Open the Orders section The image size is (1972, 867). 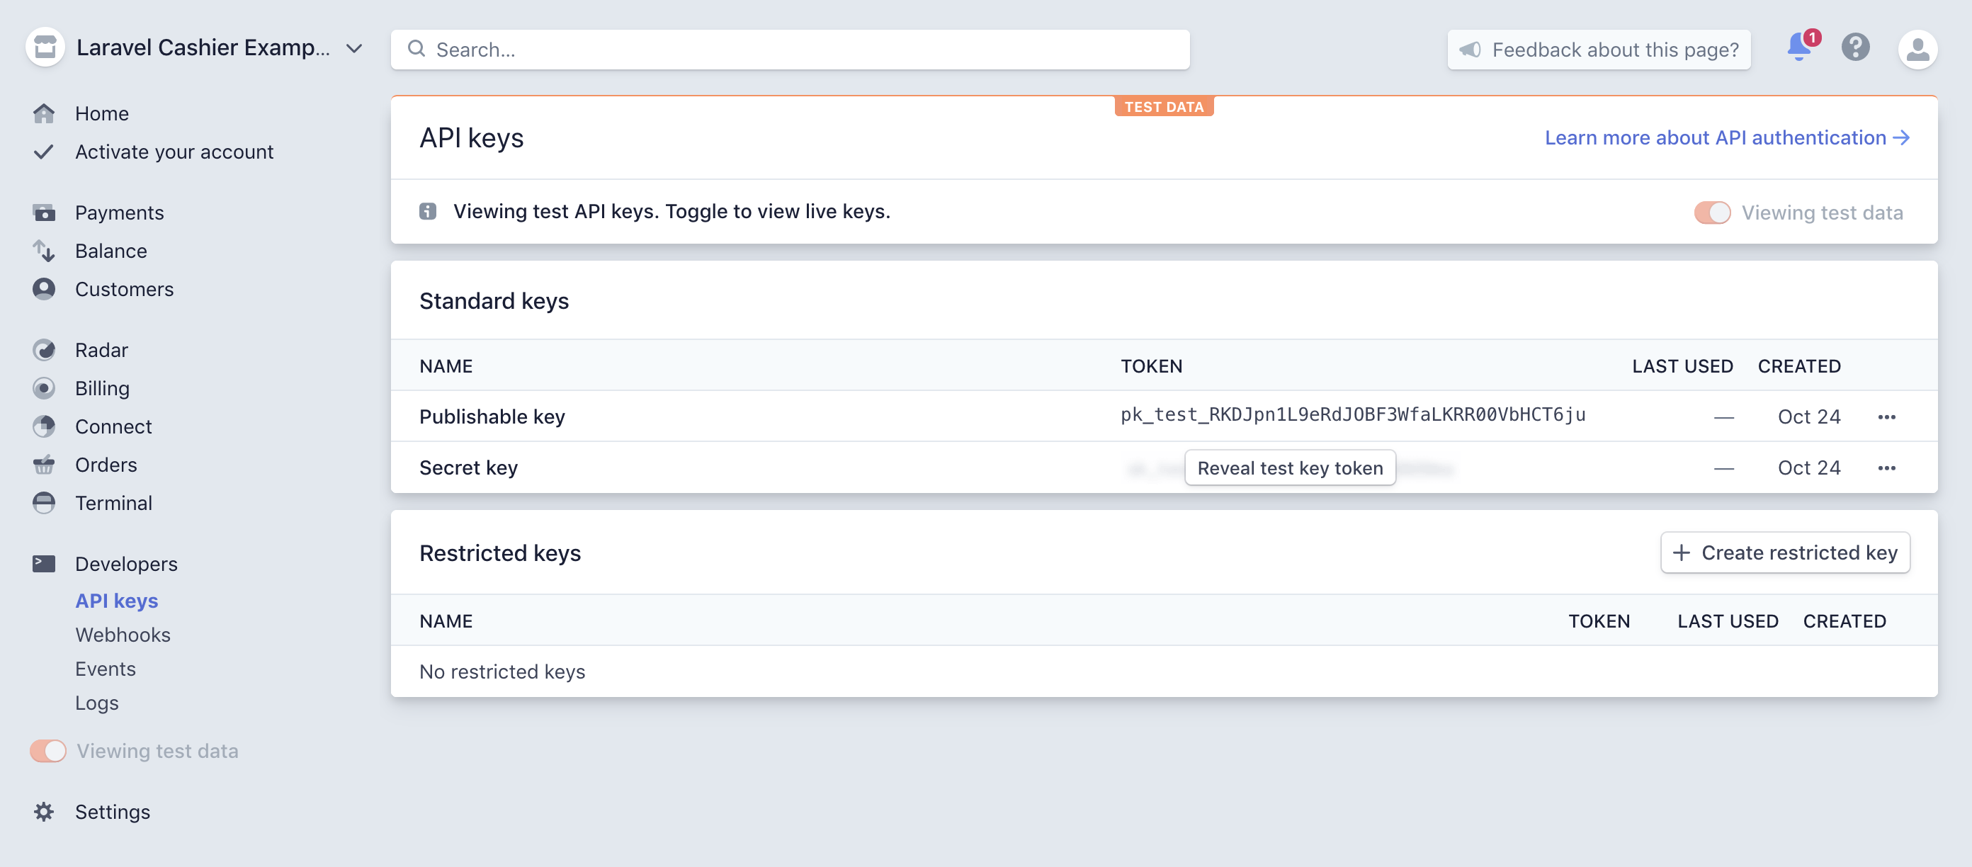point(106,465)
